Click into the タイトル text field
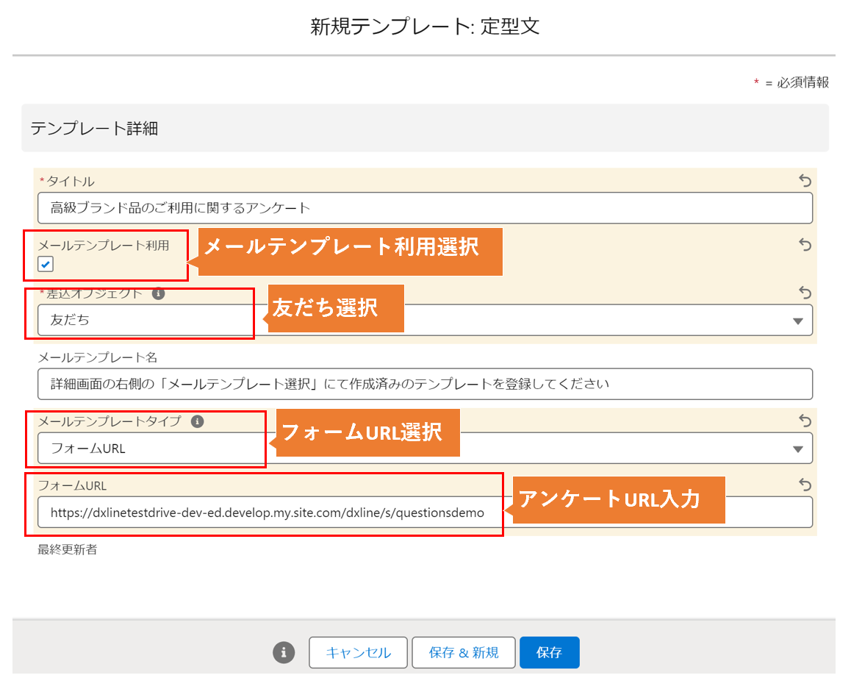This screenshot has width=851, height=689. pos(425,208)
